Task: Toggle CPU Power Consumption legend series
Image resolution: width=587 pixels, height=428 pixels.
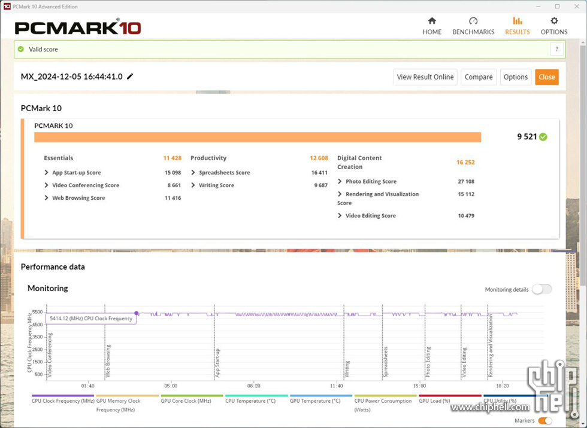Action: (x=385, y=405)
